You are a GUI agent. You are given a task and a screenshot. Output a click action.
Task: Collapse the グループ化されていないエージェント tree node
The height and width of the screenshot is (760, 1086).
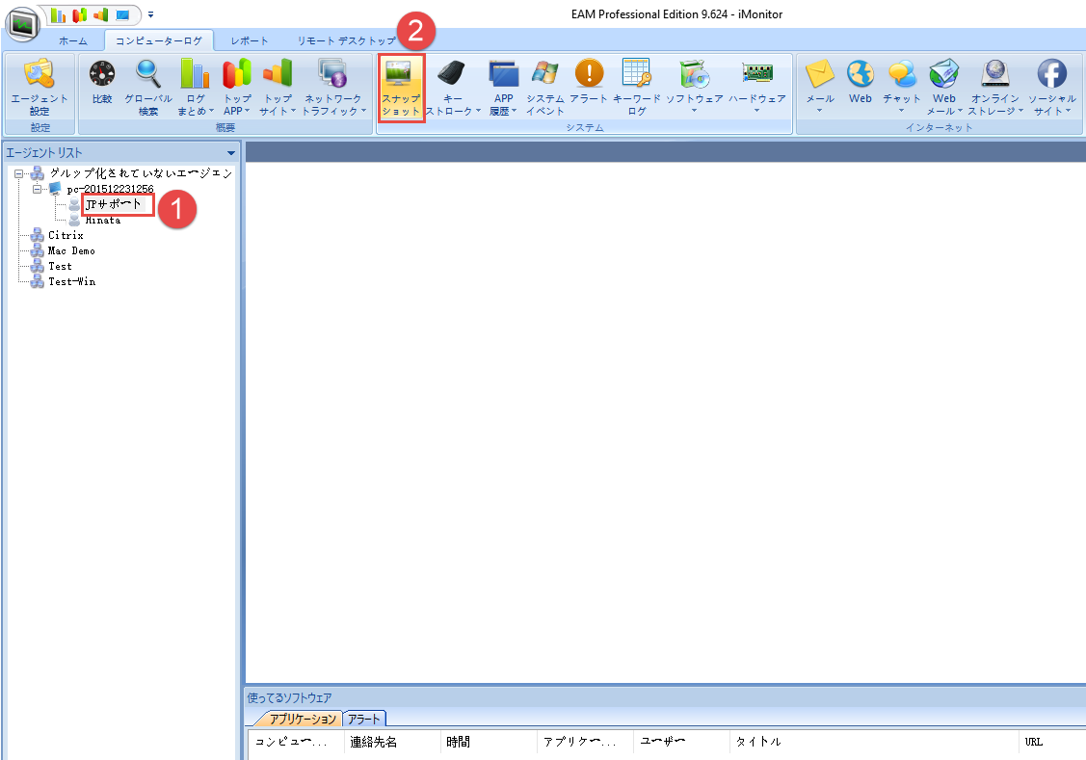point(18,173)
